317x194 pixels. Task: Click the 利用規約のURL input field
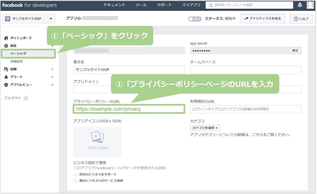(x=246, y=109)
